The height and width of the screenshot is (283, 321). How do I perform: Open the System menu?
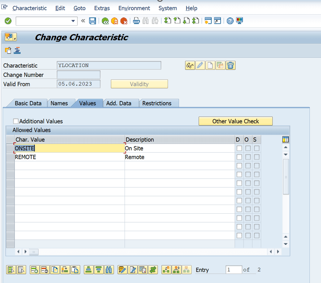pos(168,8)
